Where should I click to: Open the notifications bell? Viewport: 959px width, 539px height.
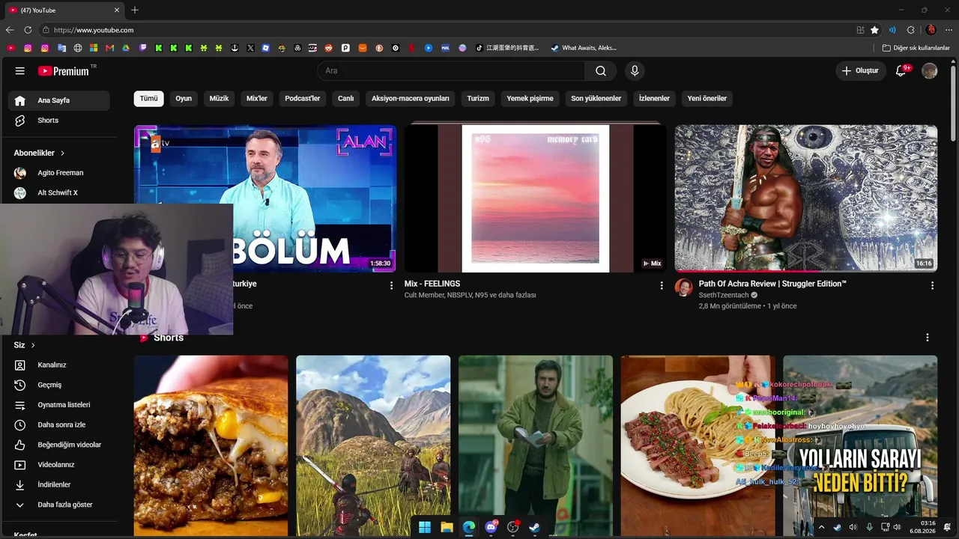pos(901,71)
